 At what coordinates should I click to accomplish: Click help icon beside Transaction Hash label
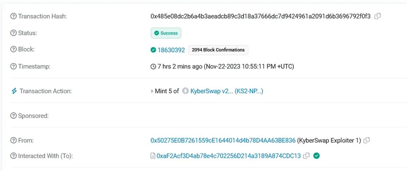pyautogui.click(x=13, y=16)
